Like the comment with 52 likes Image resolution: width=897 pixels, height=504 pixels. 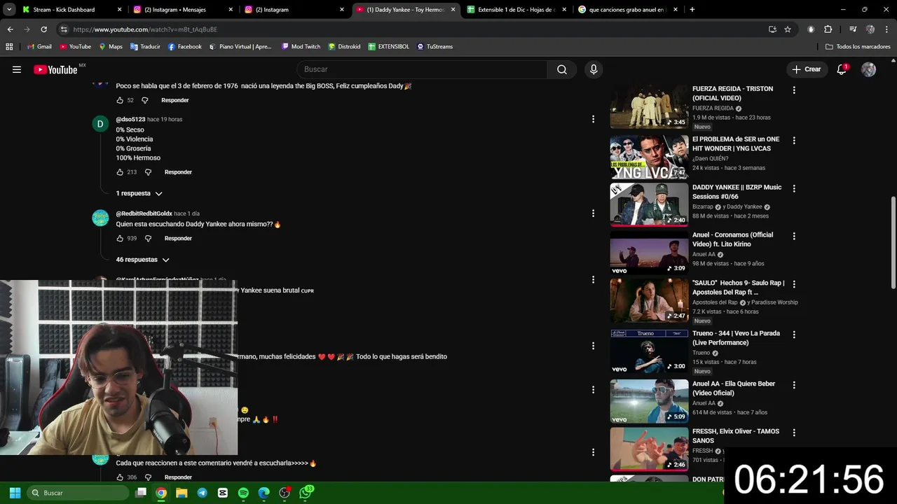pos(120,100)
